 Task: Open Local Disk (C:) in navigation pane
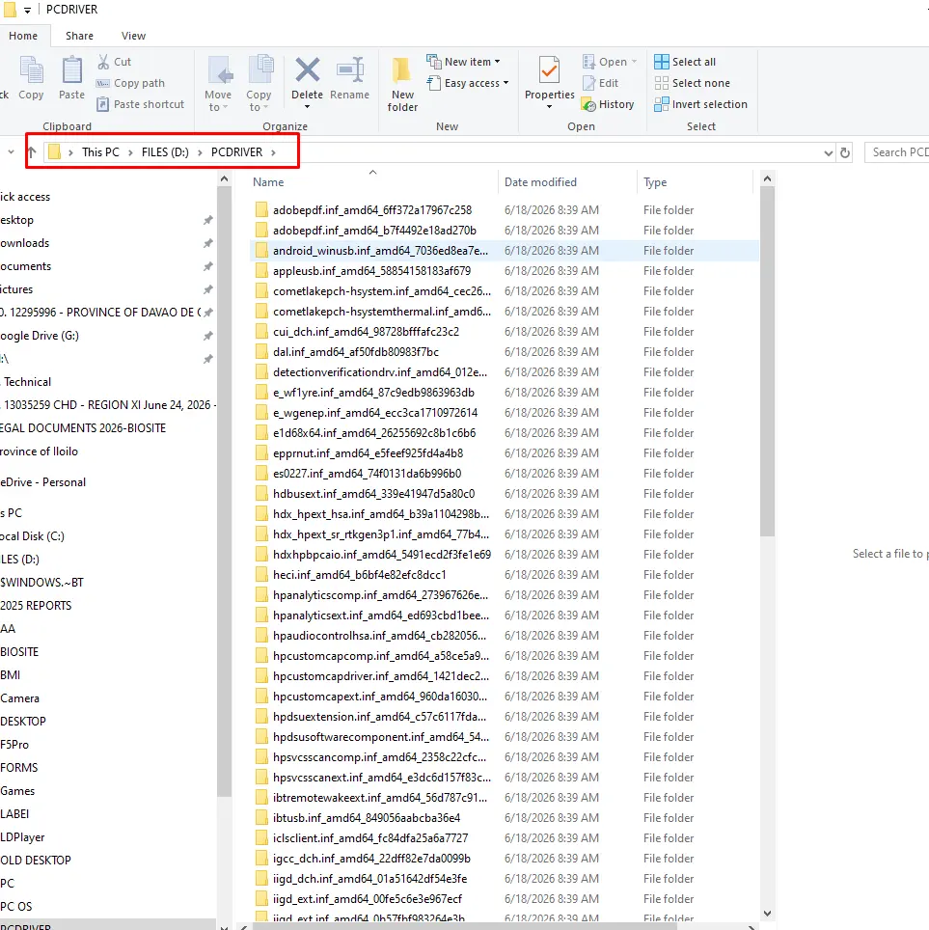[32, 536]
